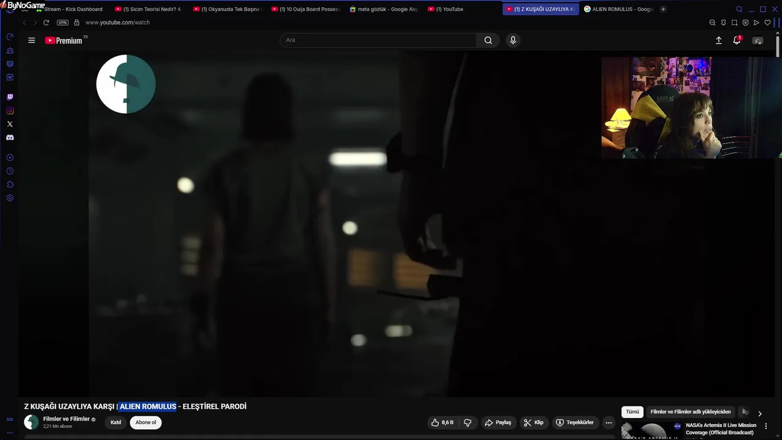Bookmark the page with the heart icon

pos(767,23)
